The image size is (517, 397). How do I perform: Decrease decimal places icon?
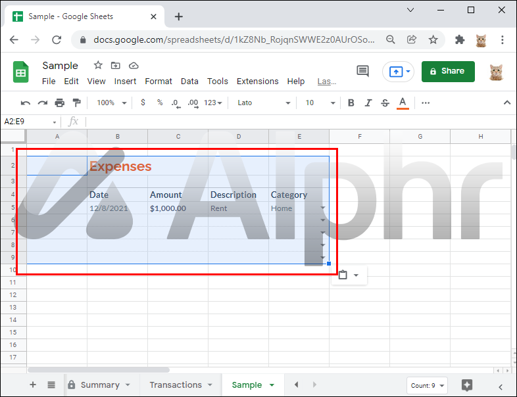pos(176,103)
